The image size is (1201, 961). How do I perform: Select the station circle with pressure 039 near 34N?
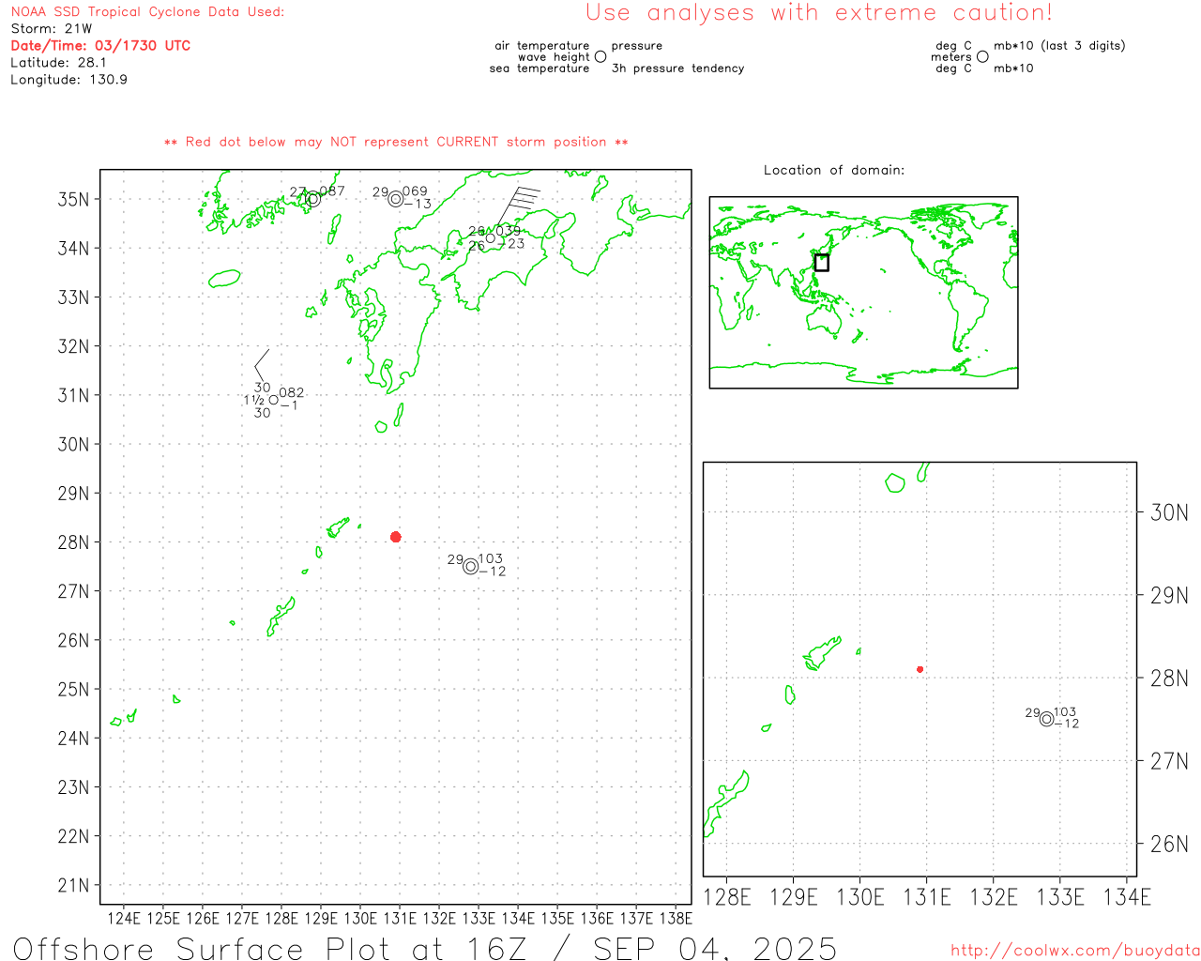pyautogui.click(x=490, y=238)
